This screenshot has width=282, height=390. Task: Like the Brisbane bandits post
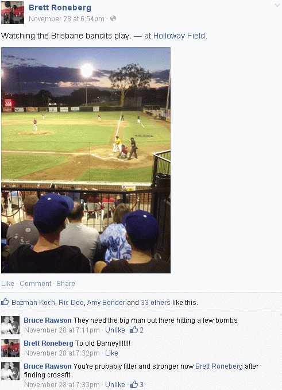tap(7, 284)
